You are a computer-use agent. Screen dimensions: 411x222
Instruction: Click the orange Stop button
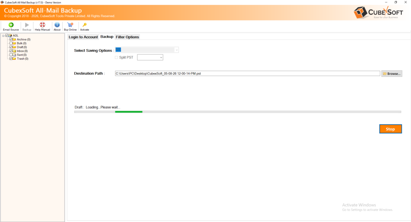point(390,129)
